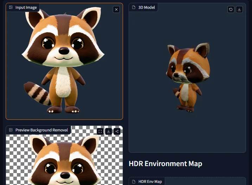252x185 pixels.
Task: View background removal preview in fullscreen
Action: (100, 131)
